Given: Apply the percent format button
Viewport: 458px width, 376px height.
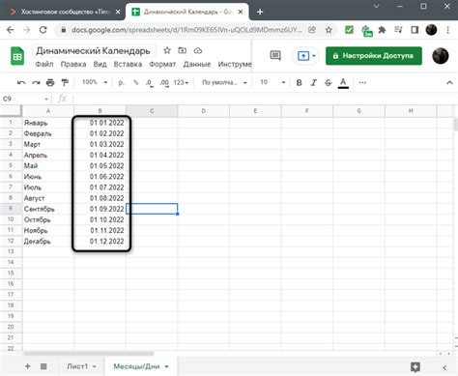Looking at the screenshot, I should pos(136,83).
